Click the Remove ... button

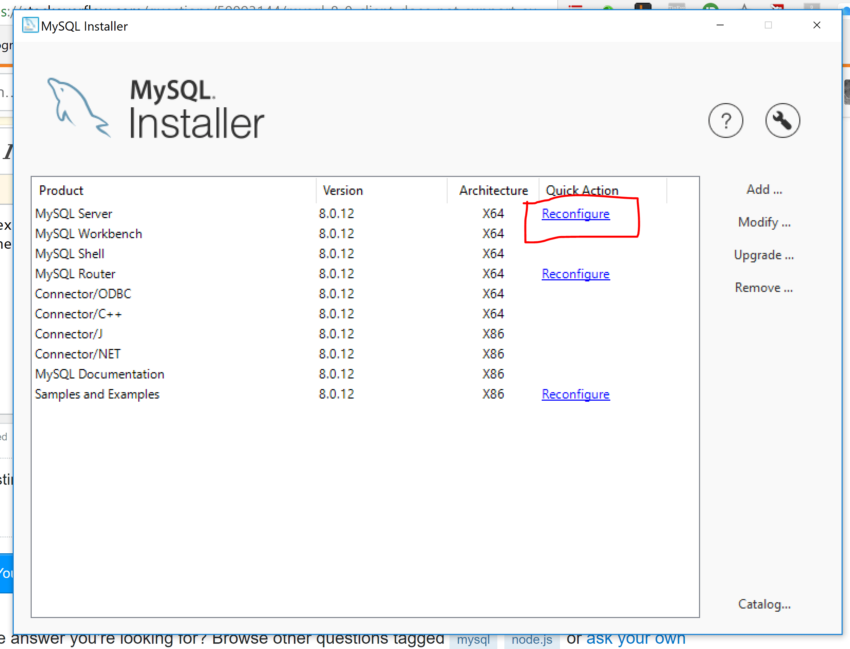(x=764, y=288)
